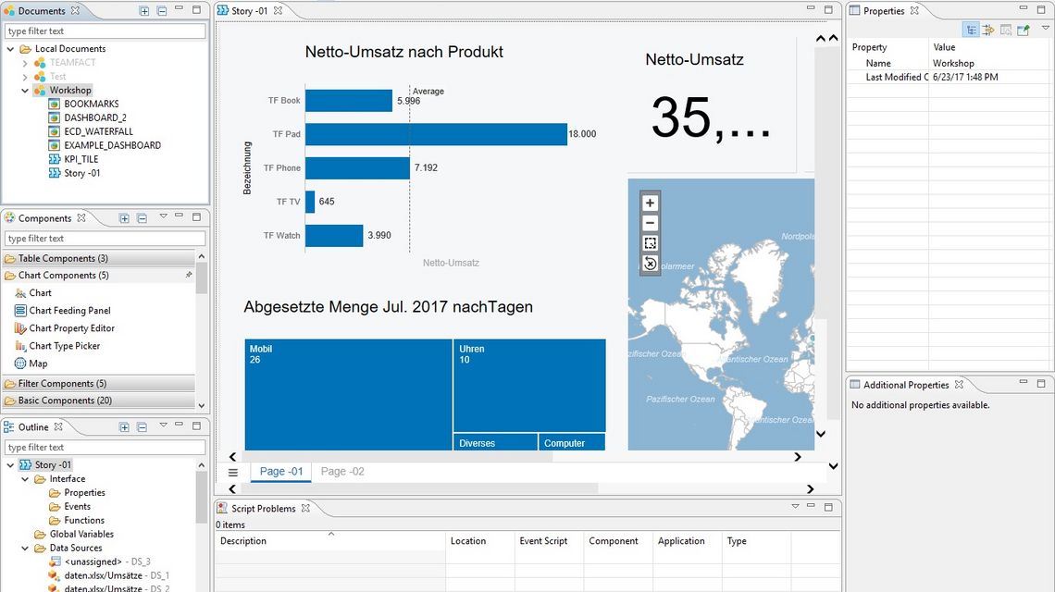1055x592 pixels.
Task: Collapse Workshop folder
Action: pyautogui.click(x=25, y=90)
